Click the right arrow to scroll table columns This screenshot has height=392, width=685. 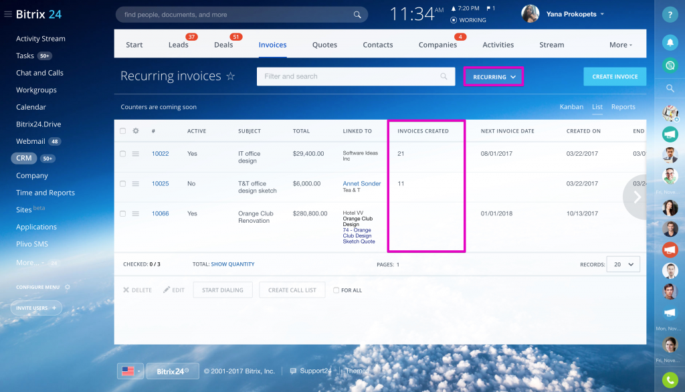tap(637, 197)
